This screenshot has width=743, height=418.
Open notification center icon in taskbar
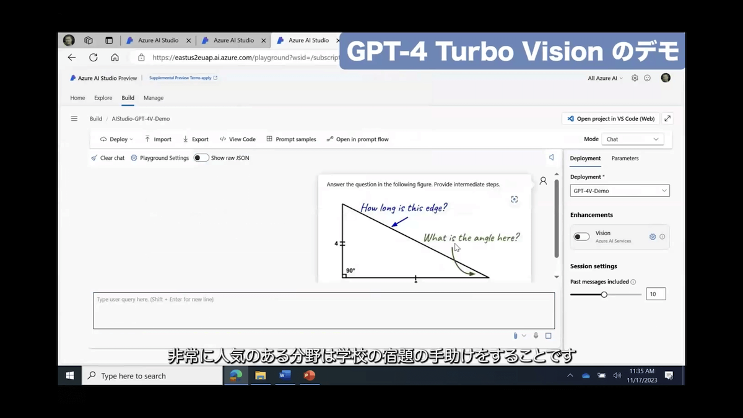tap(669, 375)
